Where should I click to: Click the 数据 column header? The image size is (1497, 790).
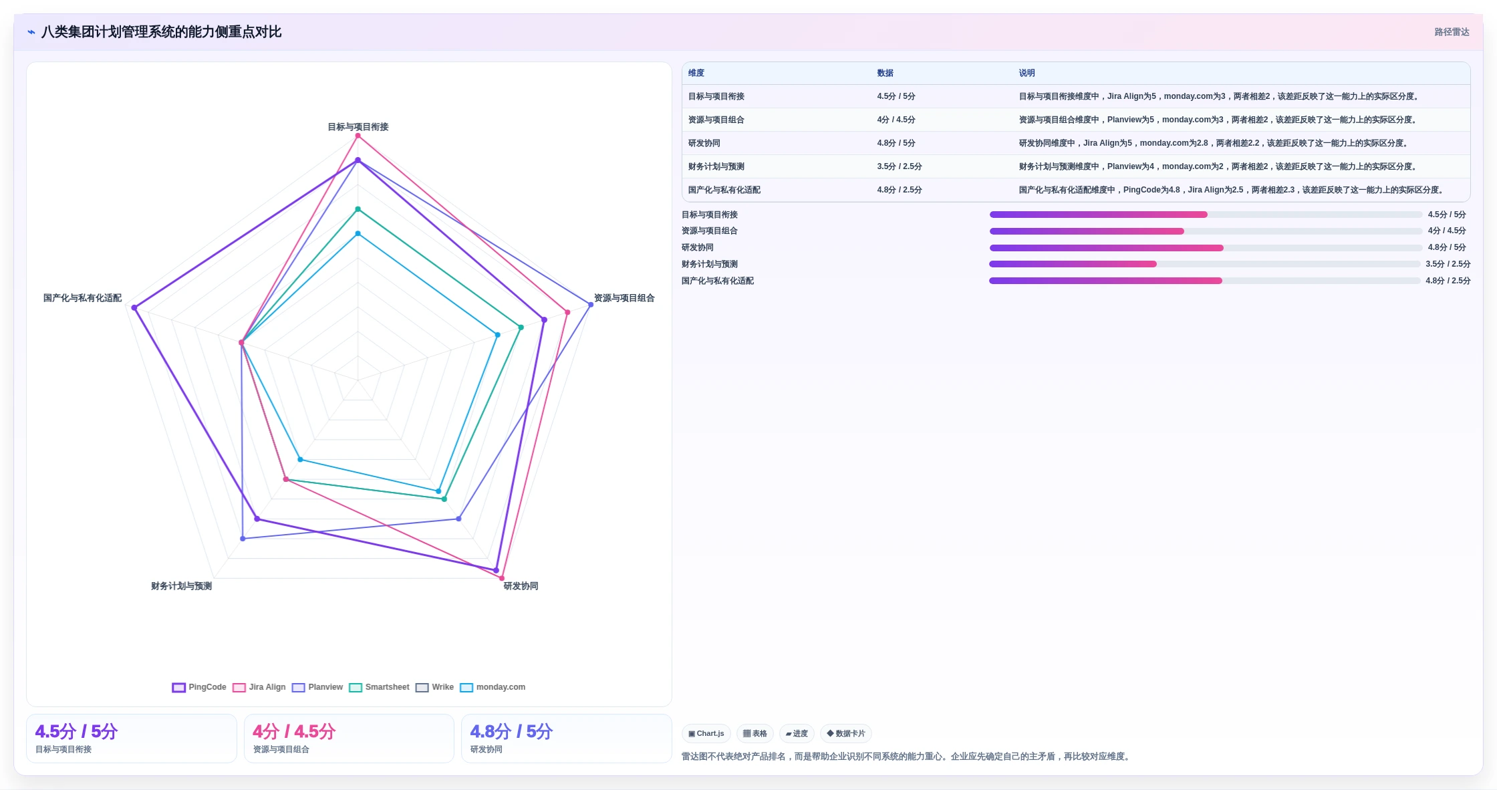point(886,73)
